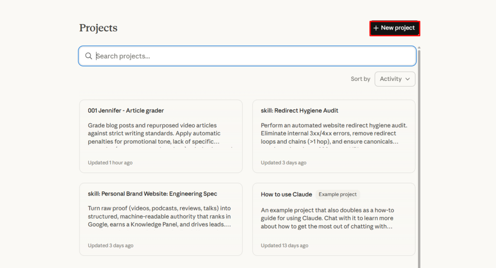Click the Redirect Hygiene Audit description text

tap(333, 134)
